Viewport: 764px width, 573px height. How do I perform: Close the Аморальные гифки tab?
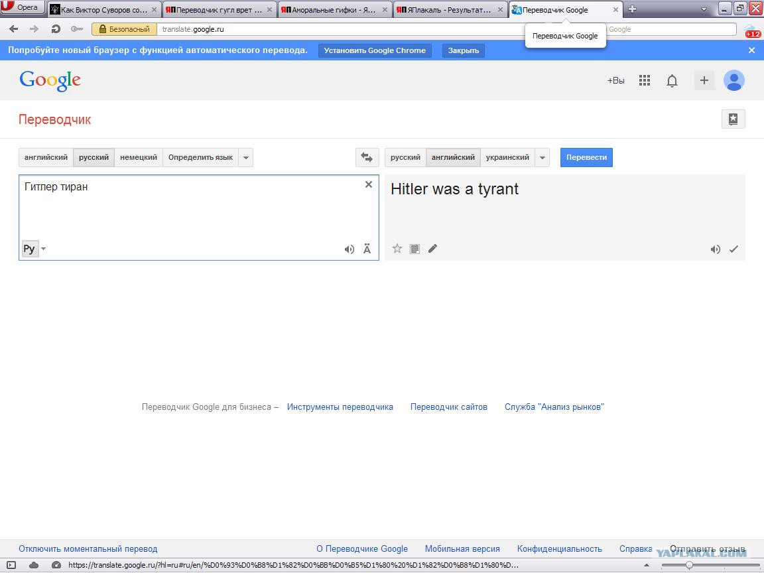(x=385, y=9)
